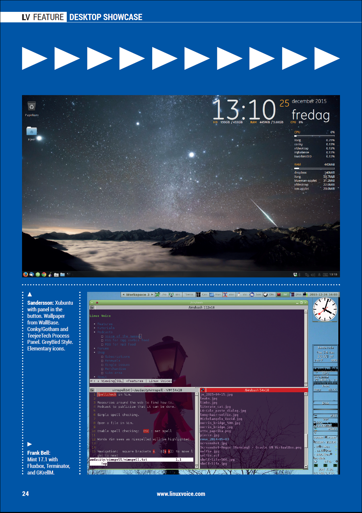This screenshot has width=362, height=513.
Task: Switch to the Sen window in the Fluxbox taskbar
Action: pos(256,295)
